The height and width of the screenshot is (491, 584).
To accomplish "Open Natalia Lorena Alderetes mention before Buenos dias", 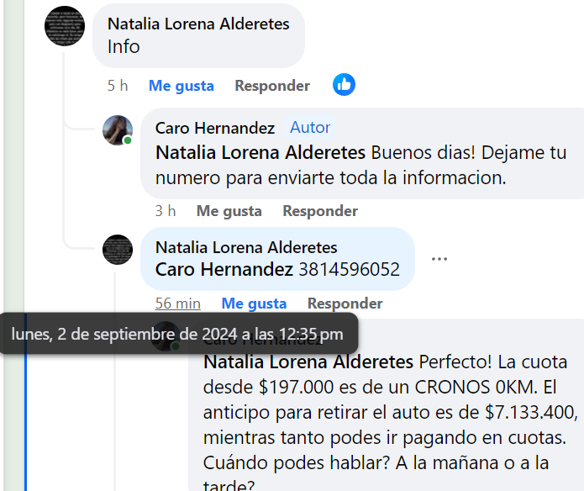I will click(x=260, y=153).
